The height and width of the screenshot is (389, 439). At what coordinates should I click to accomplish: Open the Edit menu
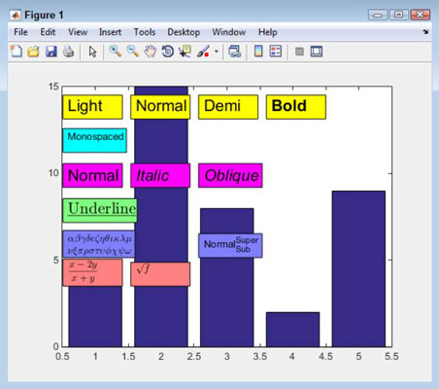(48, 32)
